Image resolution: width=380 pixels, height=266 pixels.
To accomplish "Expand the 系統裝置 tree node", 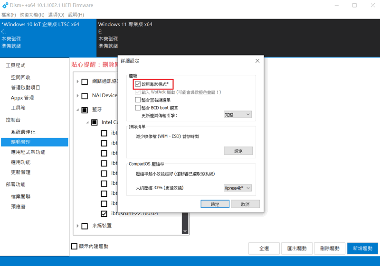I will [77, 226].
